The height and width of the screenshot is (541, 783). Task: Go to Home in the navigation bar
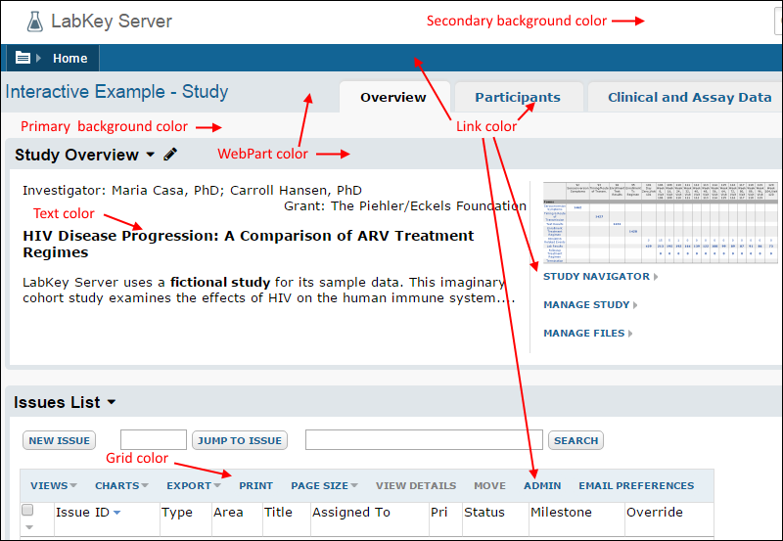pos(69,59)
